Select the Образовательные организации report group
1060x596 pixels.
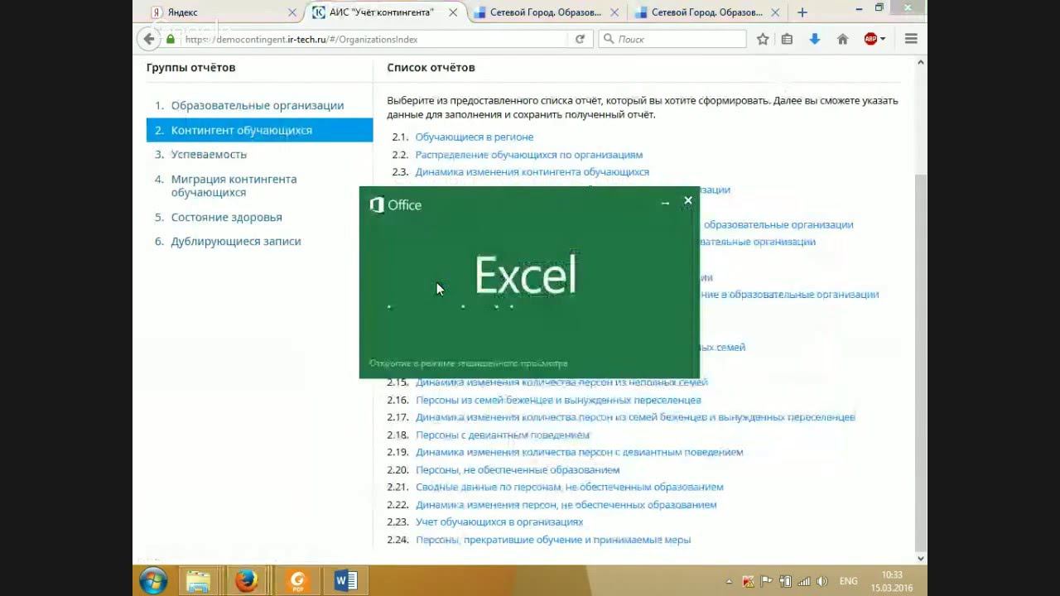(x=258, y=105)
